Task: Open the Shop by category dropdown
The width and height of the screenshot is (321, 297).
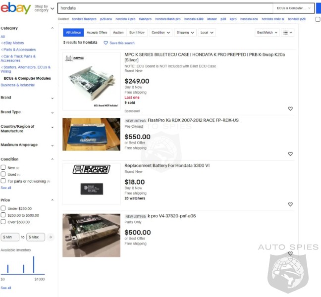Action: (44, 8)
